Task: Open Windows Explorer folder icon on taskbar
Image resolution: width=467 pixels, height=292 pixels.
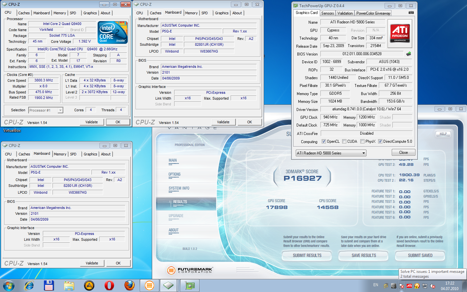Action: pyautogui.click(x=69, y=286)
